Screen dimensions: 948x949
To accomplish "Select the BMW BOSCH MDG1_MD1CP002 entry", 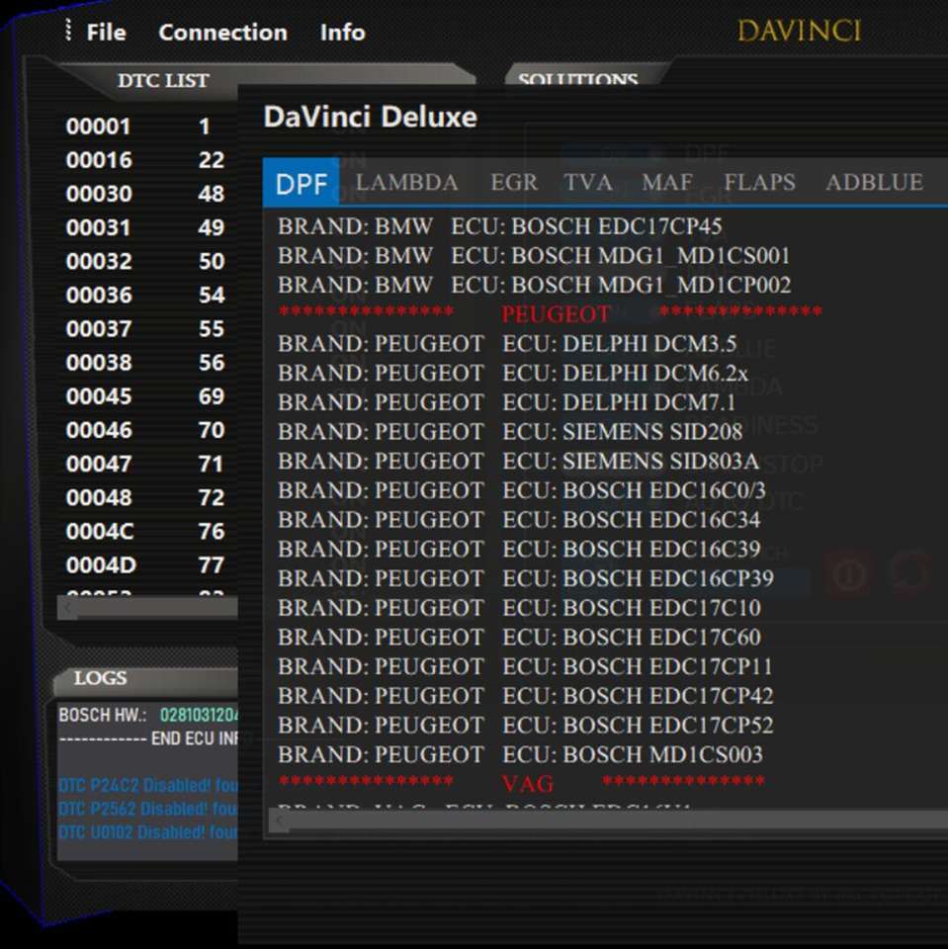I will click(535, 285).
